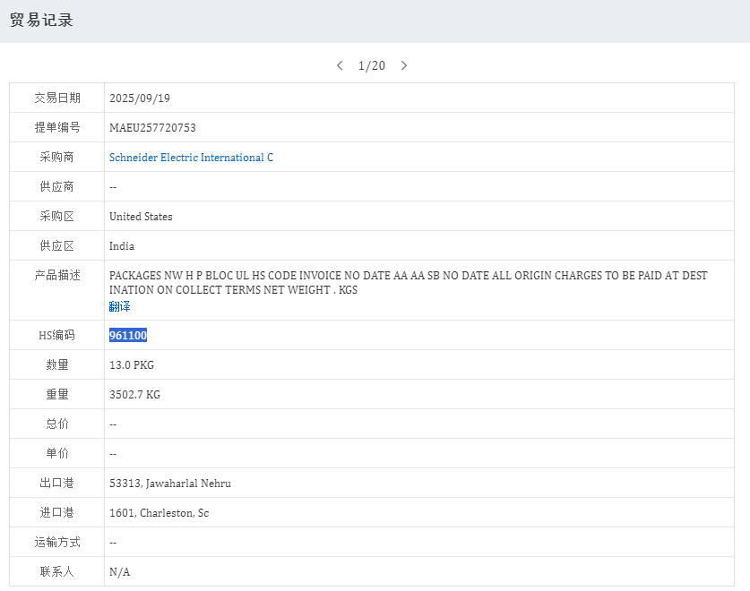Click the quantity value 13.0 PKG
This screenshot has height=591, width=750.
[132, 365]
